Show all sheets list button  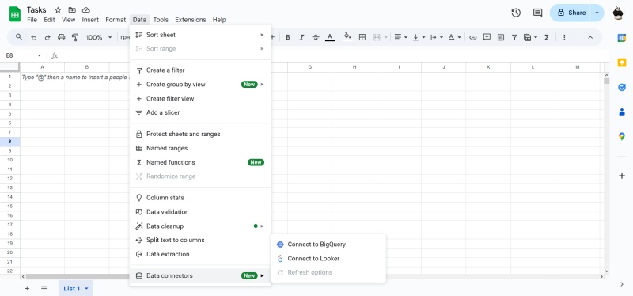click(44, 288)
